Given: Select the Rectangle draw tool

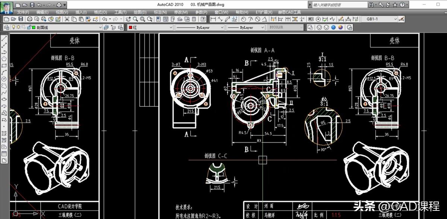Looking at the screenshot, I should point(4,65).
